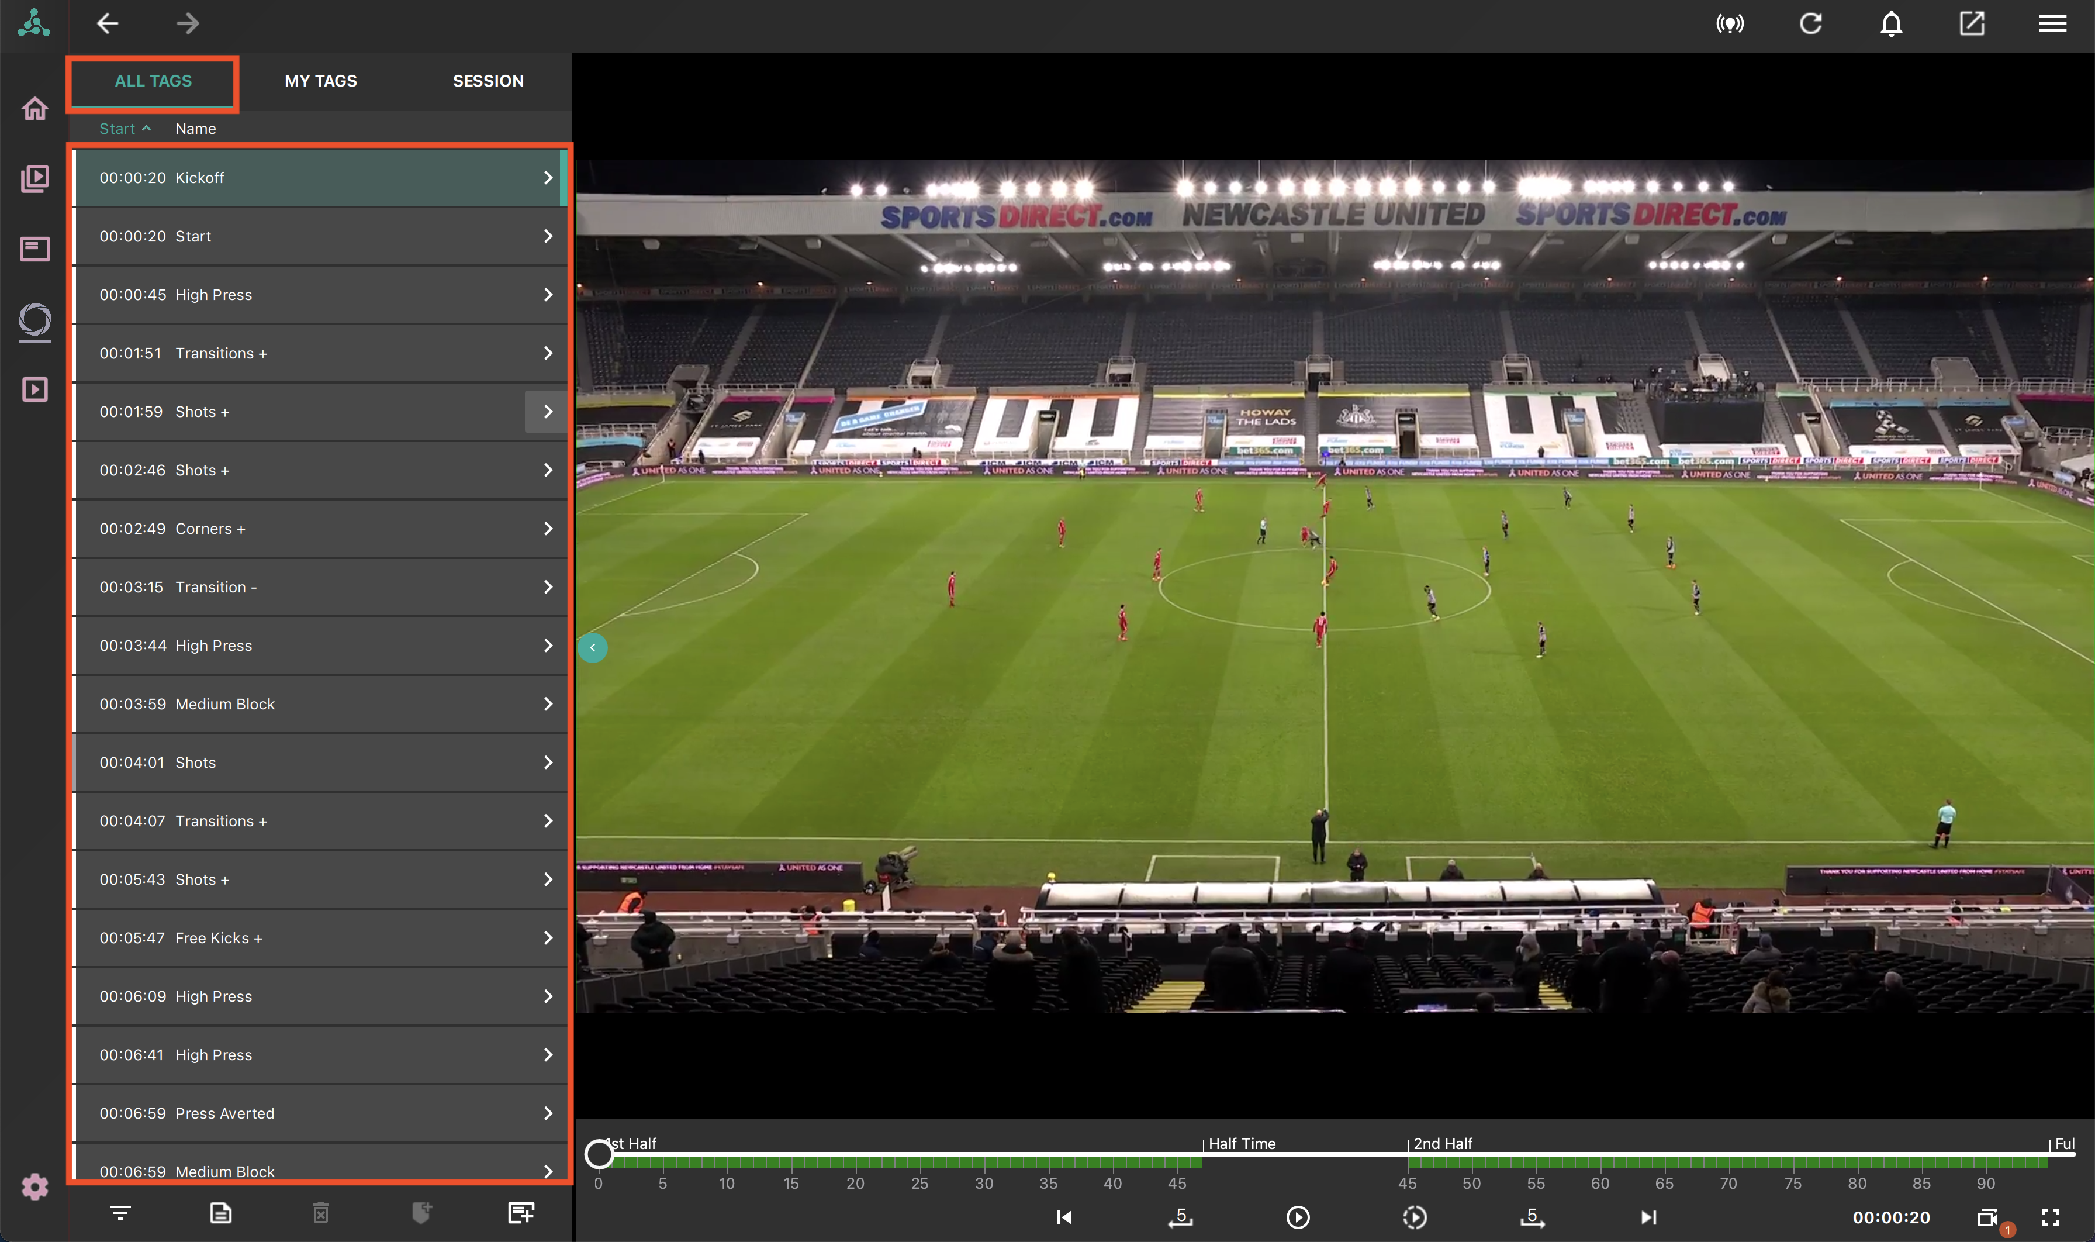
Task: Collapse the tag panel with teal arrow
Action: pyautogui.click(x=592, y=648)
